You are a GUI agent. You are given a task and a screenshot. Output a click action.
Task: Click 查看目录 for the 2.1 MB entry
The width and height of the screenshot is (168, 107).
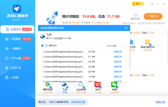click(118, 57)
